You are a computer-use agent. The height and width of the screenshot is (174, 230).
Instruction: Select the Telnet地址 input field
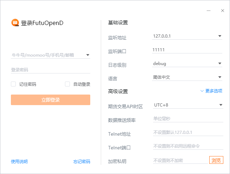[x=188, y=133]
